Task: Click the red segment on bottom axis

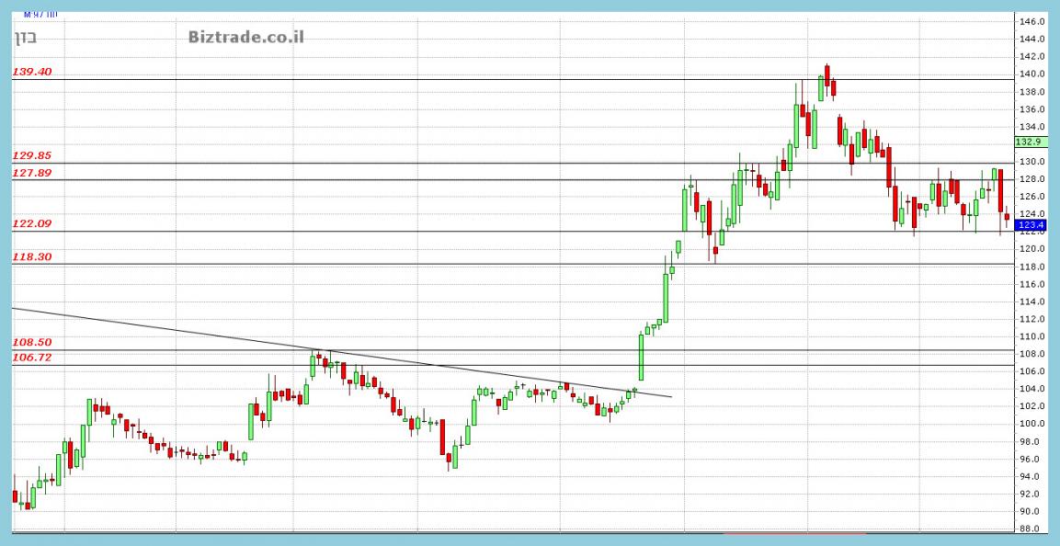Action: 794,532
